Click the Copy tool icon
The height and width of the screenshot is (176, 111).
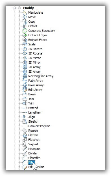[x=25, y=22]
